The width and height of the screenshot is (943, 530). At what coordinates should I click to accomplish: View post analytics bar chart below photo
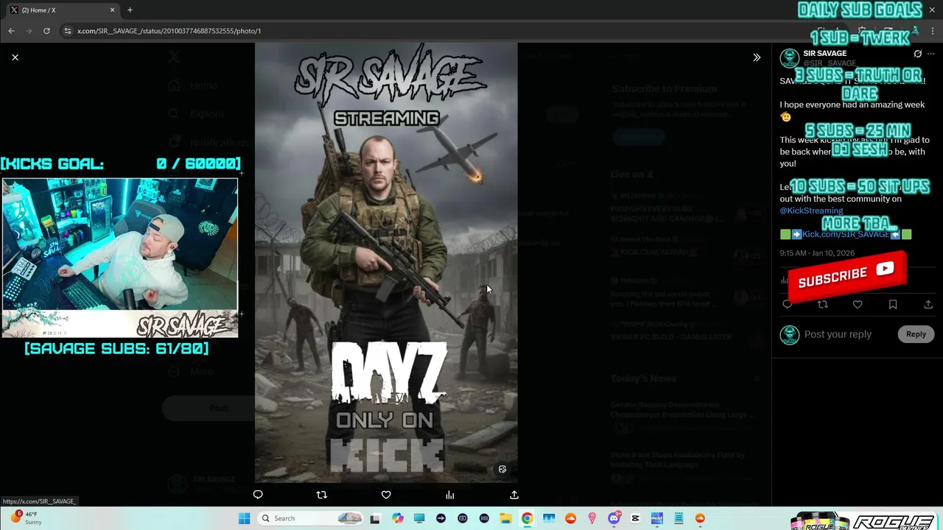click(x=450, y=495)
